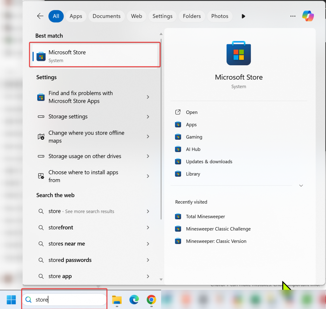This screenshot has height=309, width=326.
Task: Switch to the Settings filter tab
Action: [162, 16]
